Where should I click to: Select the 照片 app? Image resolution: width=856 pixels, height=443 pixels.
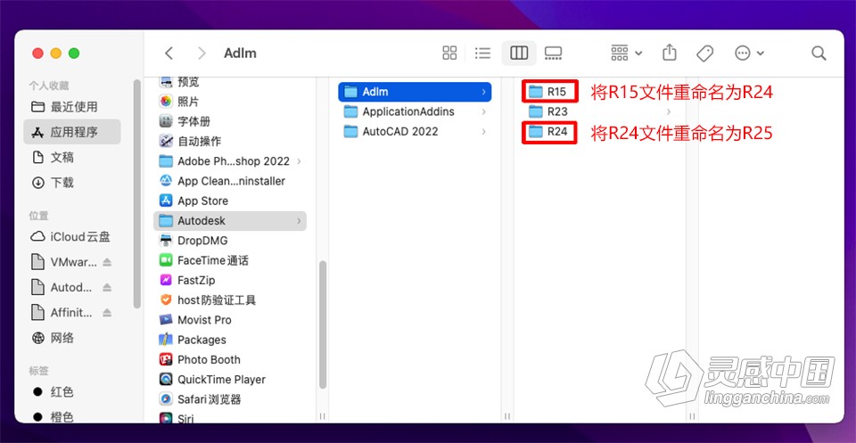230,102
